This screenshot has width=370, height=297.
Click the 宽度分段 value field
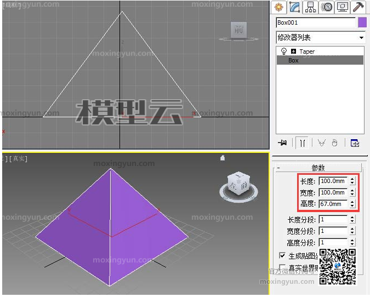tap(333, 231)
